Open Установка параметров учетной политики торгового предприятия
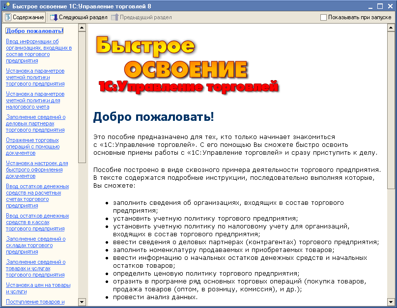The image size is (397, 308). coord(35,77)
